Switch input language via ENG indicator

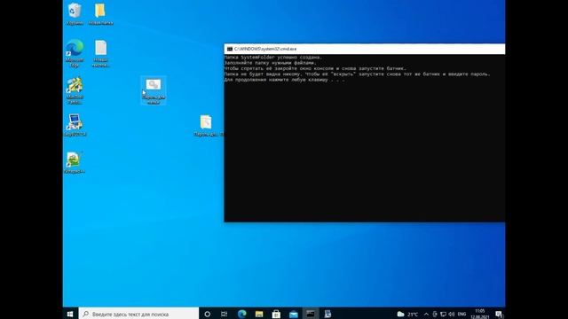[x=461, y=314]
